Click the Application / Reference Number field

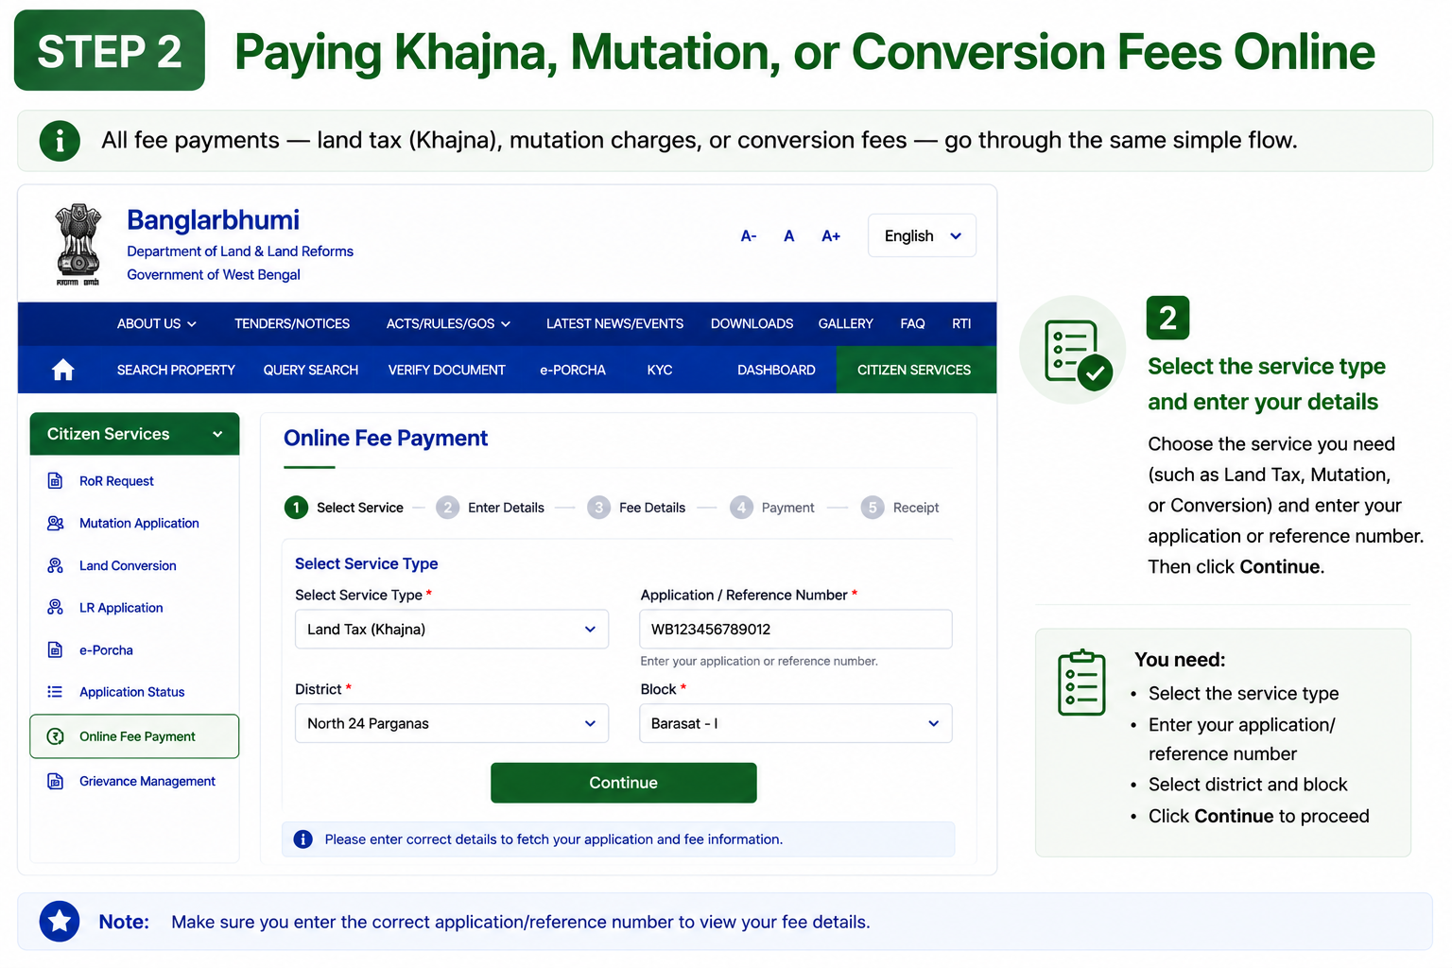click(x=796, y=629)
